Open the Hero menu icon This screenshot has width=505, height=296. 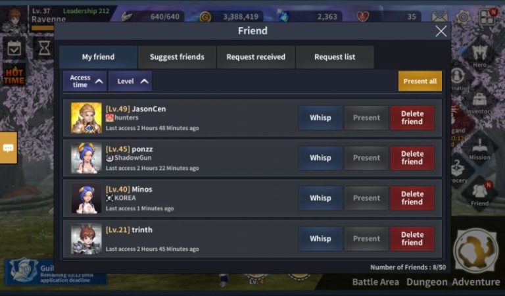479,55
